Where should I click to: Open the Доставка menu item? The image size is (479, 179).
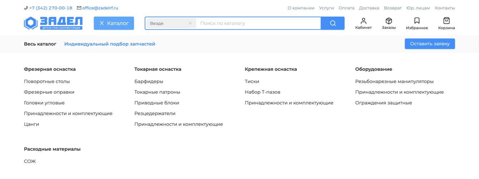(369, 8)
